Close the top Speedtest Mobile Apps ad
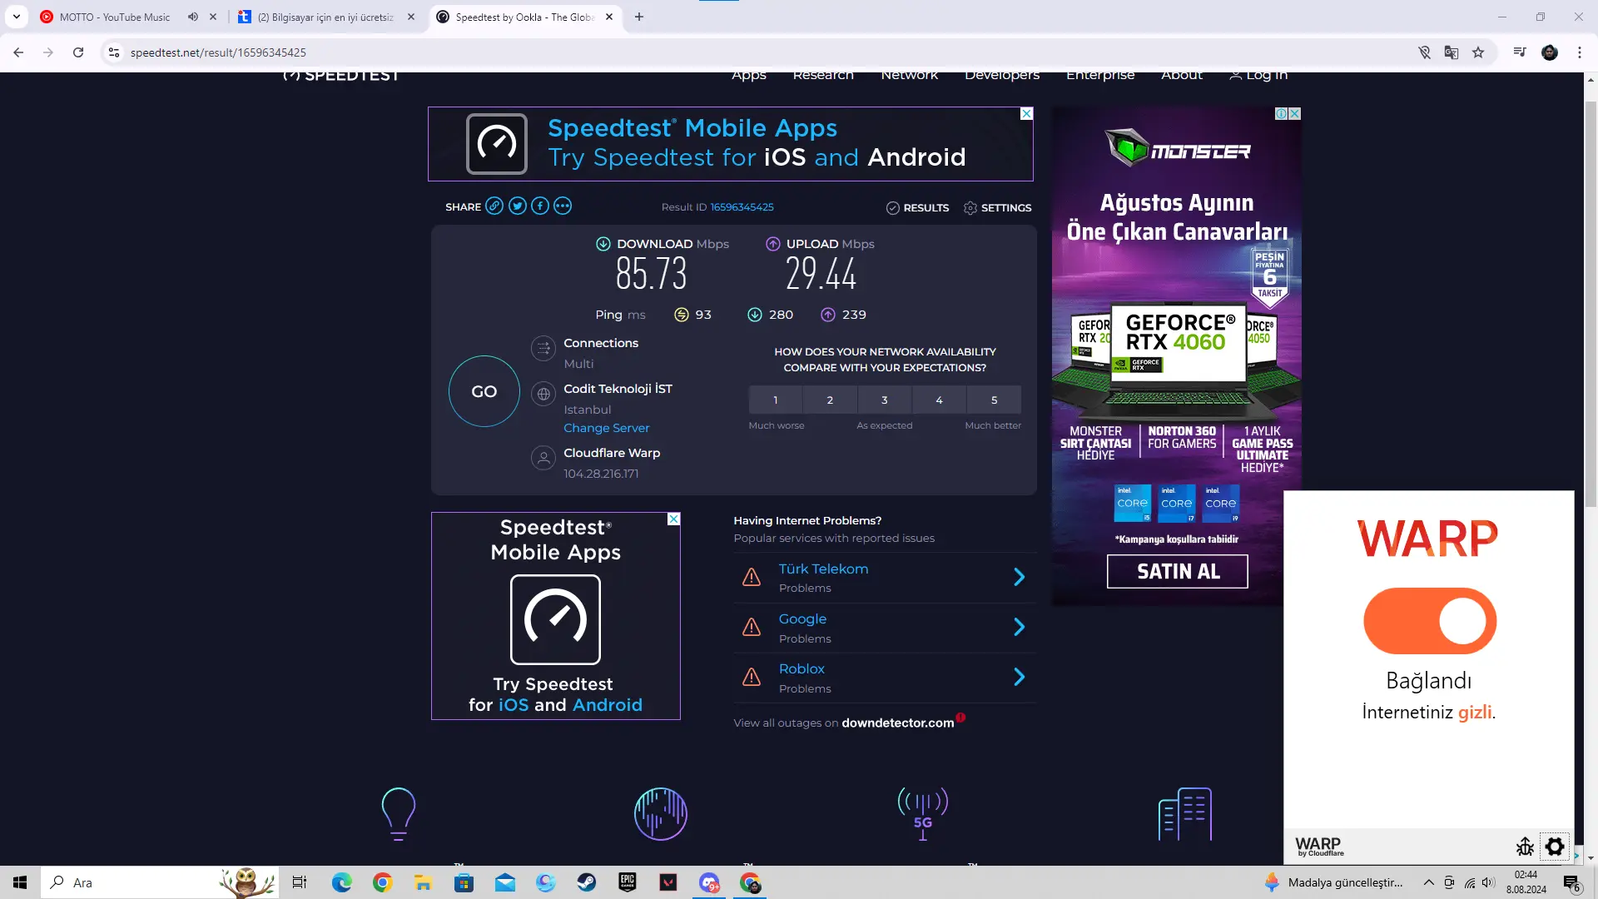The height and width of the screenshot is (899, 1598). coord(1027,113)
